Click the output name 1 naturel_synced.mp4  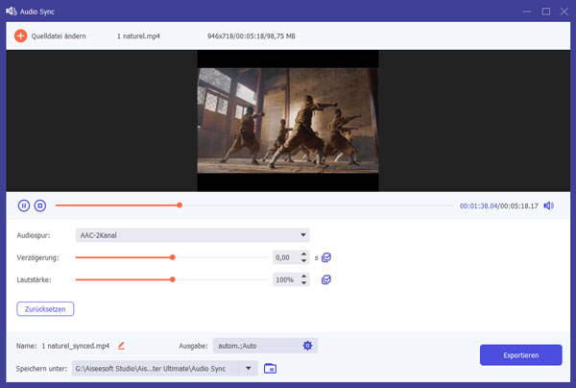(x=76, y=346)
